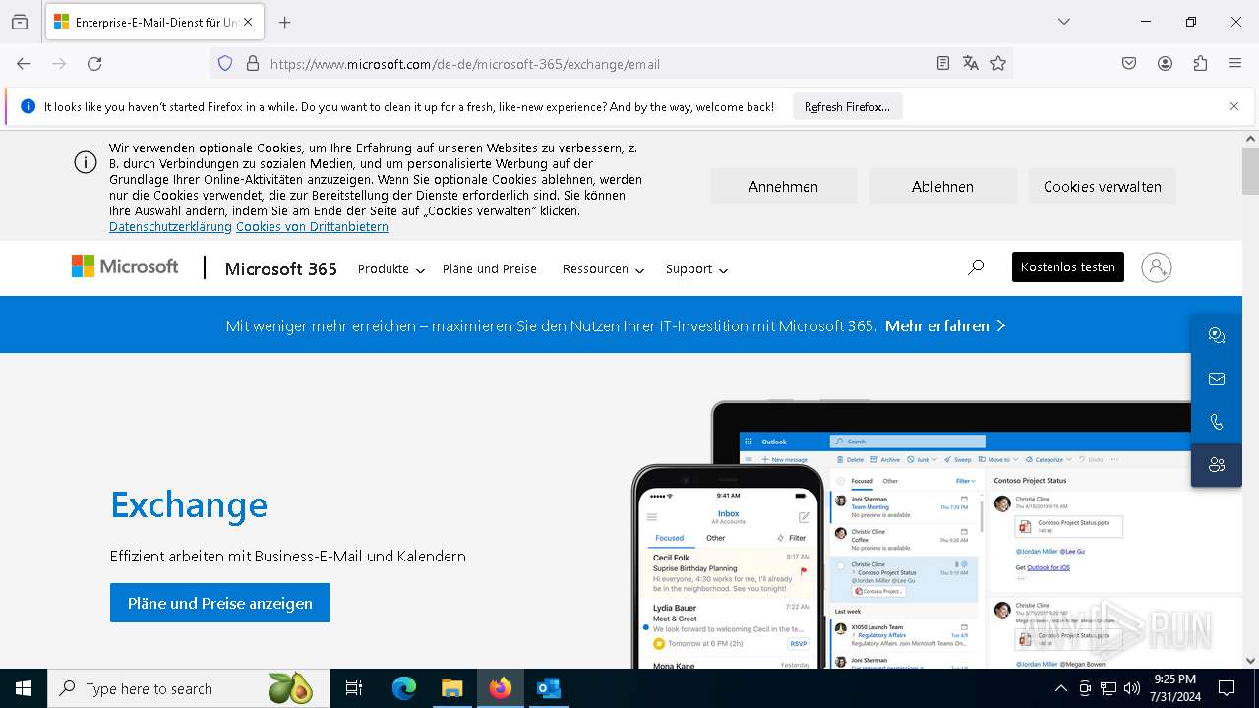Viewport: 1259px width, 708px height.
Task: Open a new browser tab with plus icon
Action: pos(284,22)
